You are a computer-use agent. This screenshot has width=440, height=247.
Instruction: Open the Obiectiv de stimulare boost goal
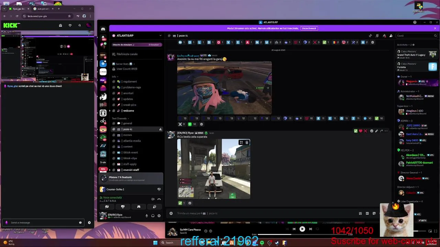click(x=137, y=45)
